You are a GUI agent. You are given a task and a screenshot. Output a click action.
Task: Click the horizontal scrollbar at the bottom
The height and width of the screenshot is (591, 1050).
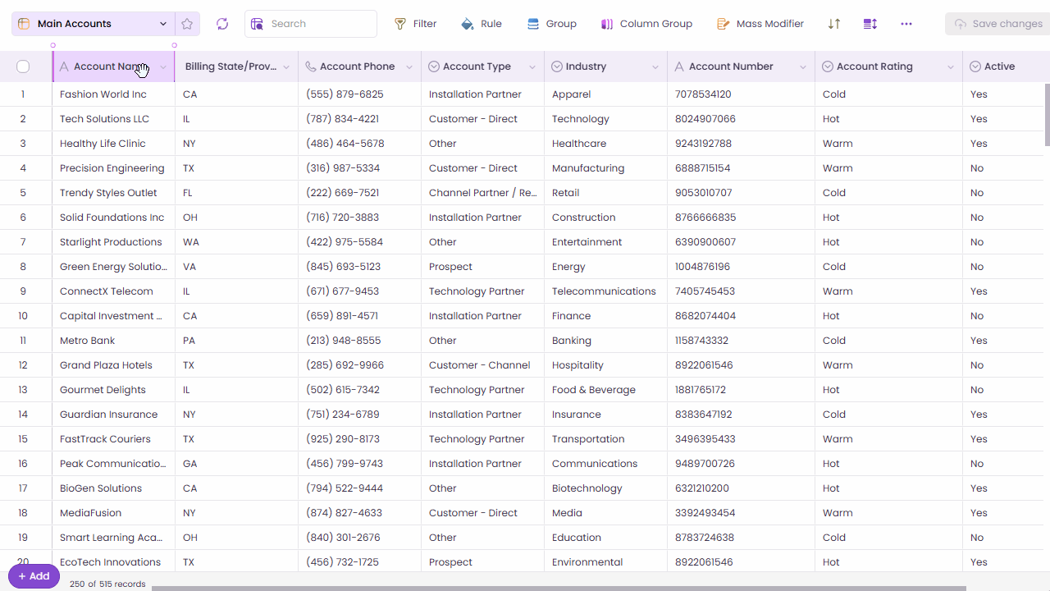tap(558, 588)
